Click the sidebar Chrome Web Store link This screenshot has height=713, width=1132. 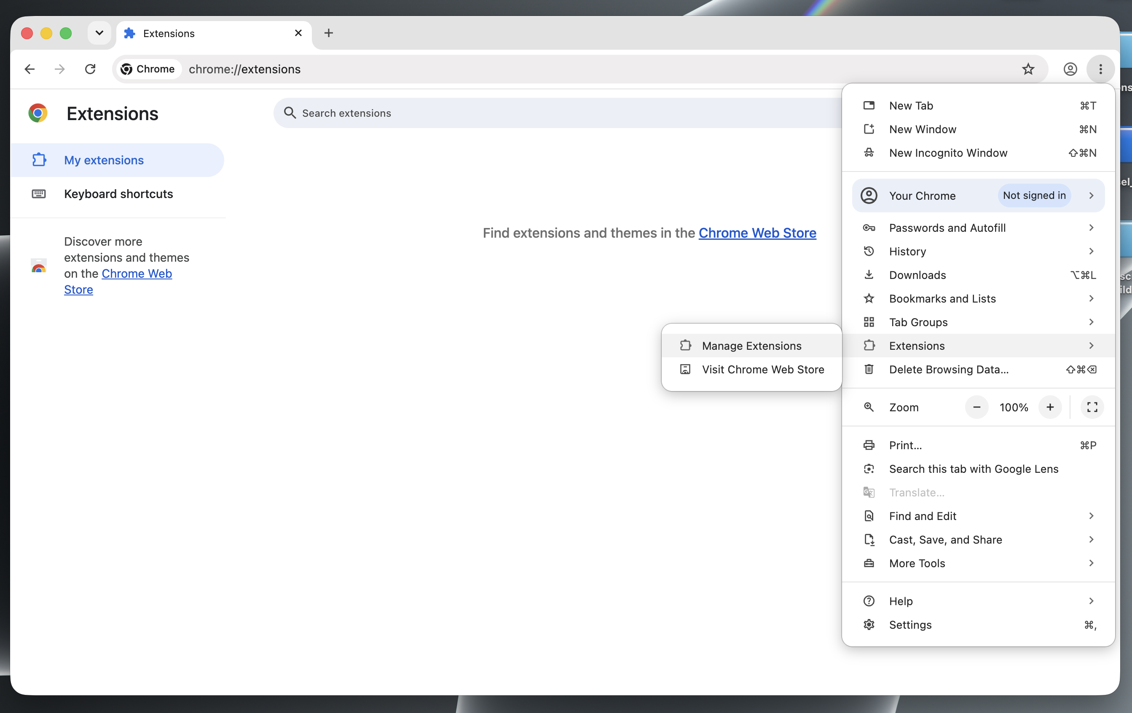tap(118, 281)
